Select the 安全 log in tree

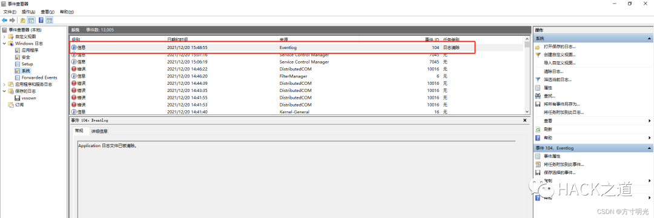click(x=26, y=57)
